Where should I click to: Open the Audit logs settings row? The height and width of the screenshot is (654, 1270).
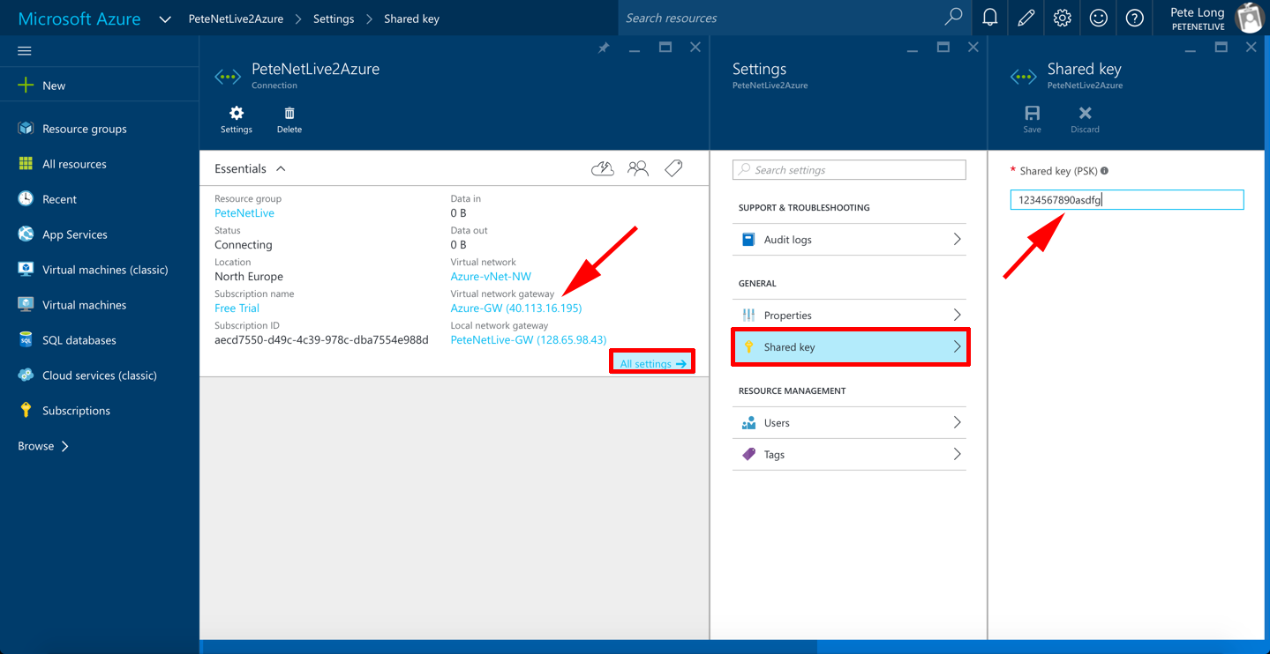[849, 240]
